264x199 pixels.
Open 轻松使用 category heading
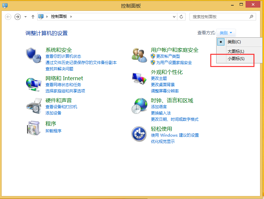[x=161, y=129]
